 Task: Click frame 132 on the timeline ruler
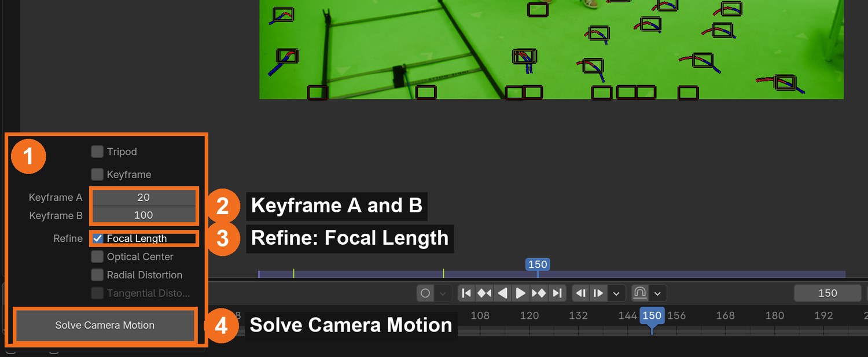(x=578, y=315)
